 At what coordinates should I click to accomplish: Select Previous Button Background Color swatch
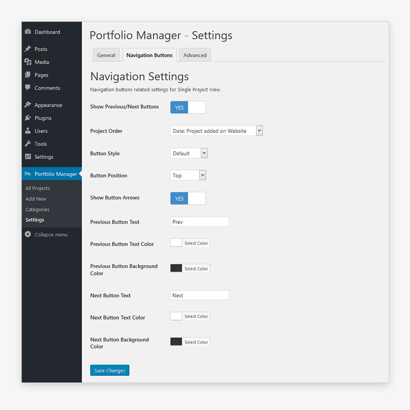click(176, 269)
